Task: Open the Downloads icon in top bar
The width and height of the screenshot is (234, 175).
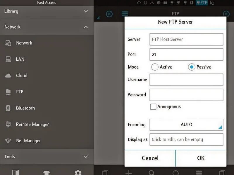Action: 152,3
